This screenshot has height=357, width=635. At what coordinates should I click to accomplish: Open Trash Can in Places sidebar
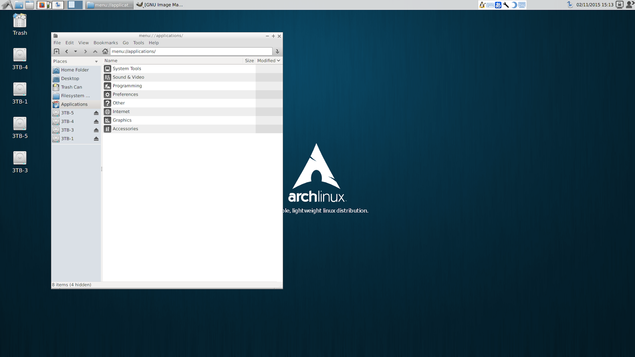pos(76,87)
